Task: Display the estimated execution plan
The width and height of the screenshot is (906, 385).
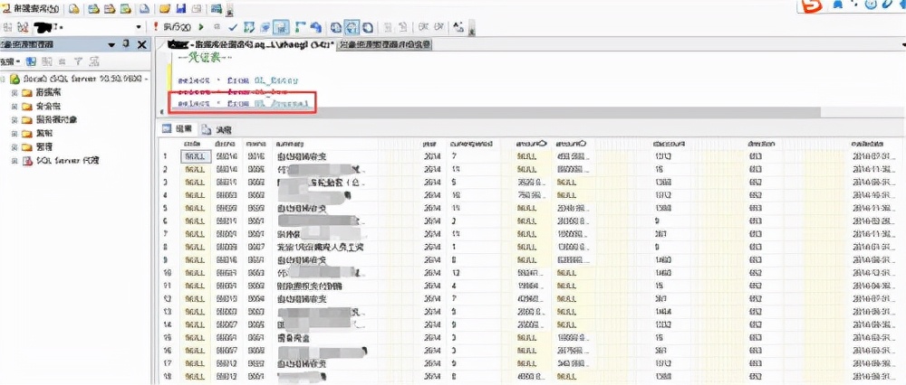Action: [249, 27]
